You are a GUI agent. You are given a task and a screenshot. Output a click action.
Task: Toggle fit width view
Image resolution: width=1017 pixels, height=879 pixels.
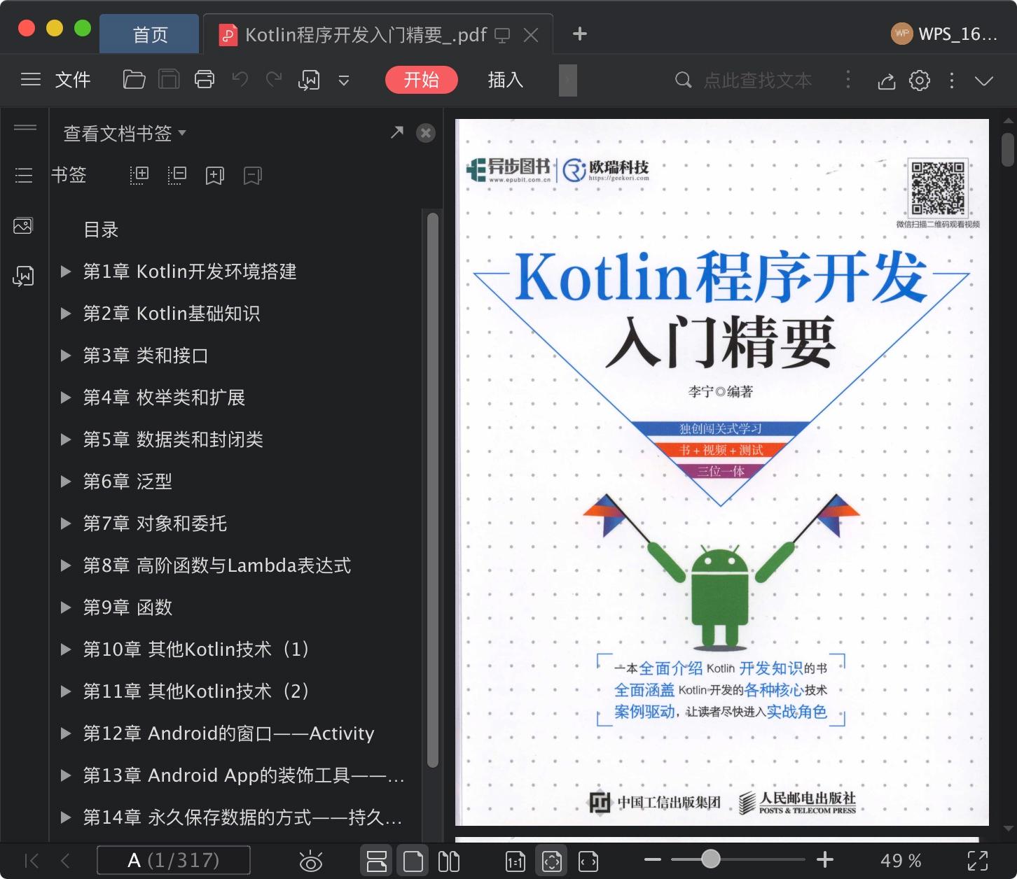tap(588, 862)
